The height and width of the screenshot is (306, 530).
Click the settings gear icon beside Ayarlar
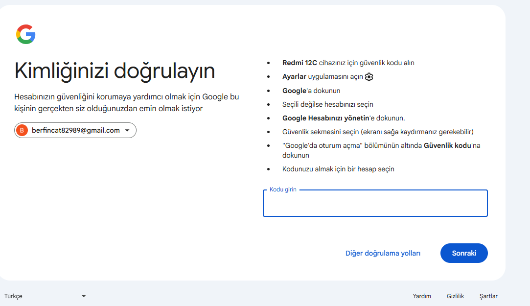tap(369, 77)
